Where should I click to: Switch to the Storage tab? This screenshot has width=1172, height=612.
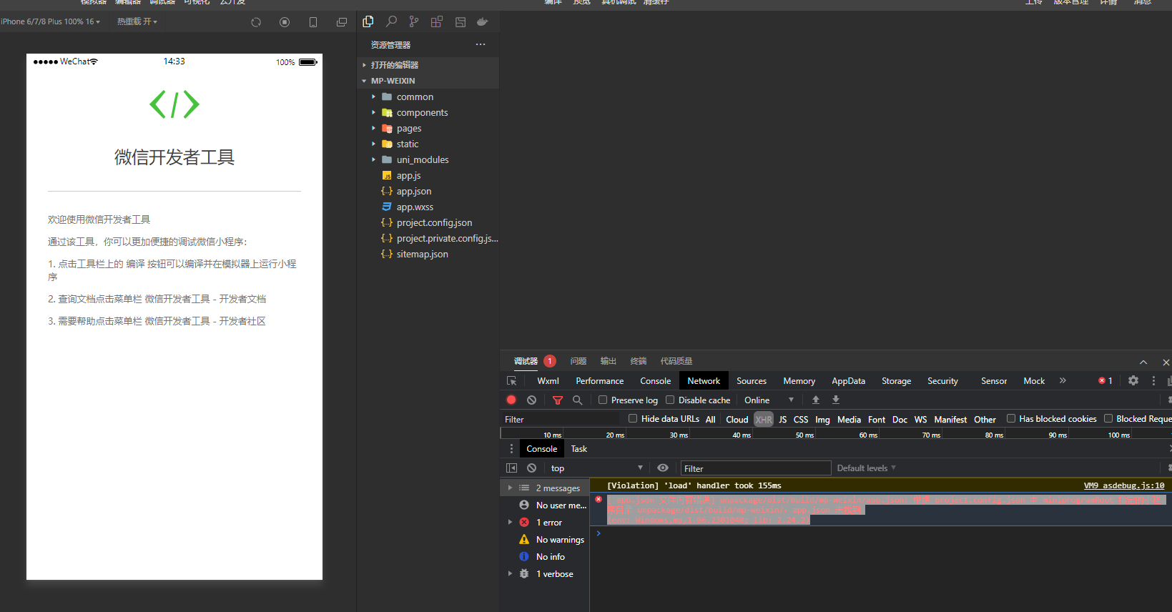[896, 381]
